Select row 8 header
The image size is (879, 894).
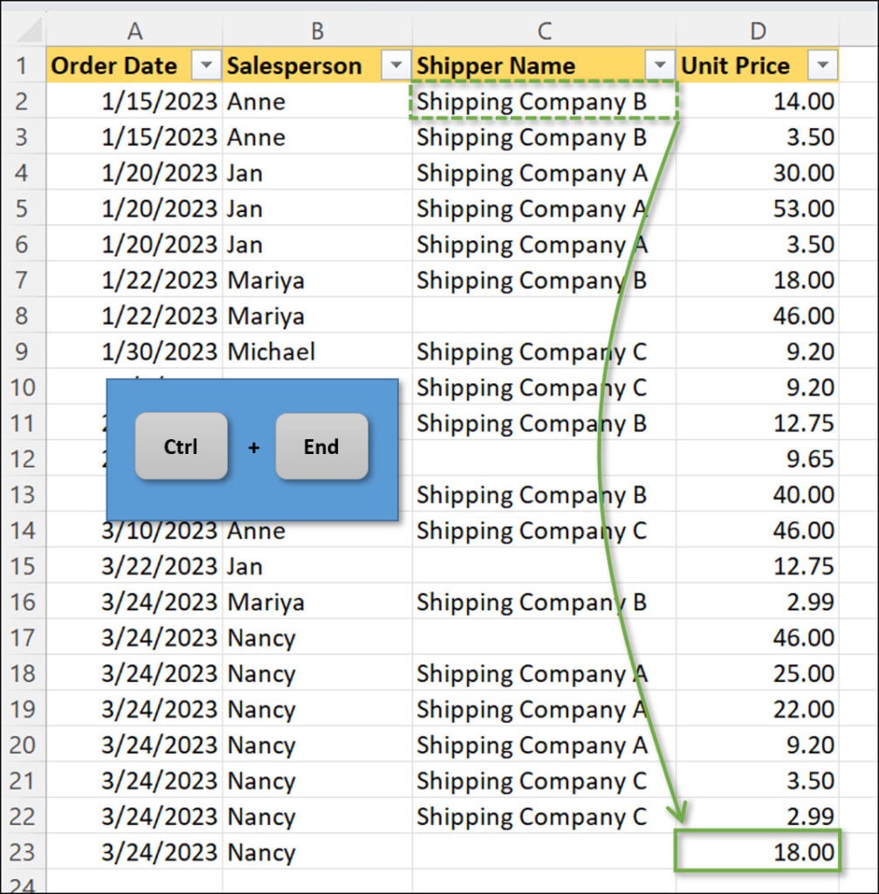tap(23, 315)
